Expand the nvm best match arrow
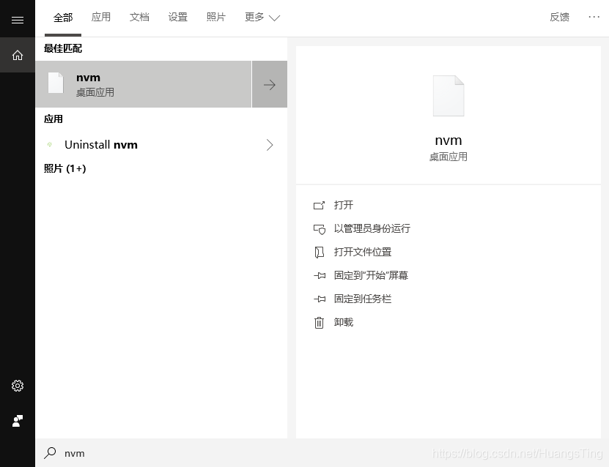The height and width of the screenshot is (467, 609). point(270,85)
